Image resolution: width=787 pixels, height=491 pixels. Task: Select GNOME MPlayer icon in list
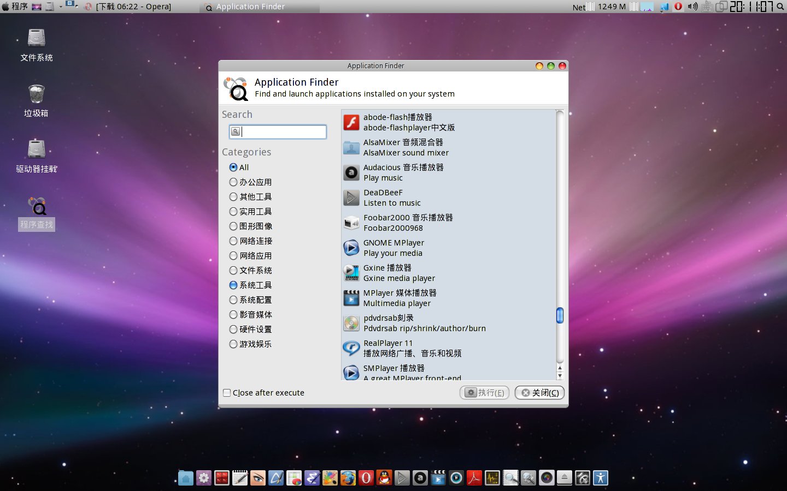tap(351, 248)
